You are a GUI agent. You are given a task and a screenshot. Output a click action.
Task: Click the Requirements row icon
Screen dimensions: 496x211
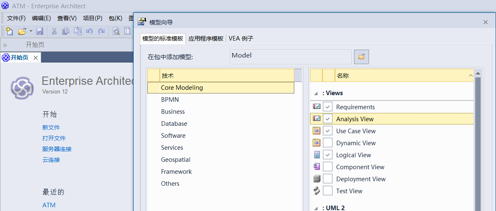pos(316,107)
